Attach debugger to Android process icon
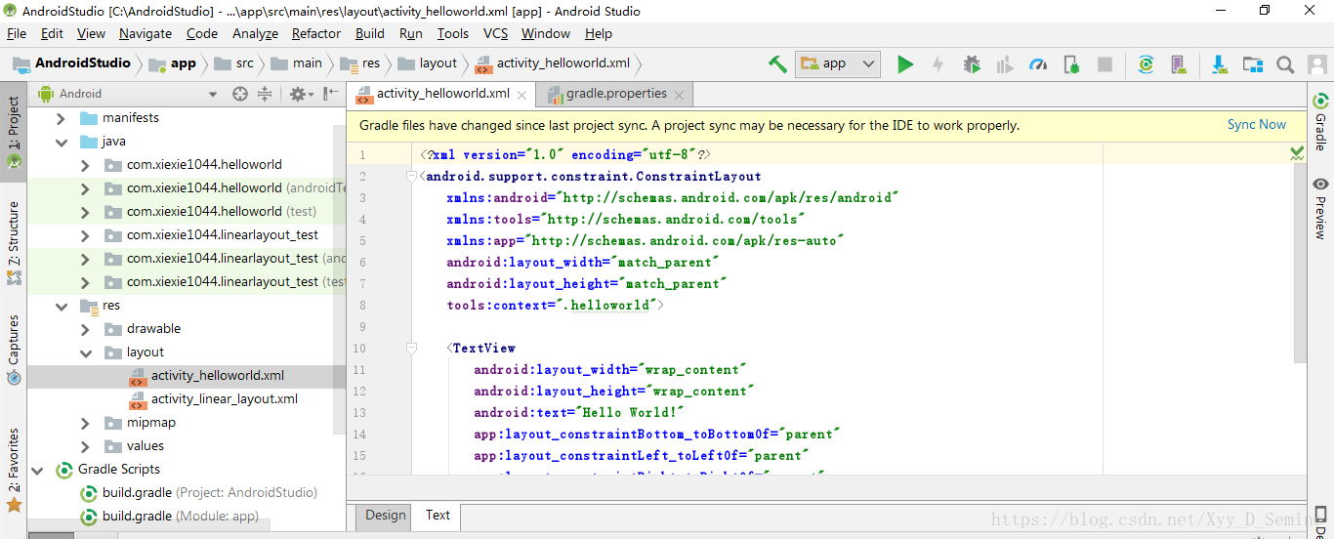 1071,64
